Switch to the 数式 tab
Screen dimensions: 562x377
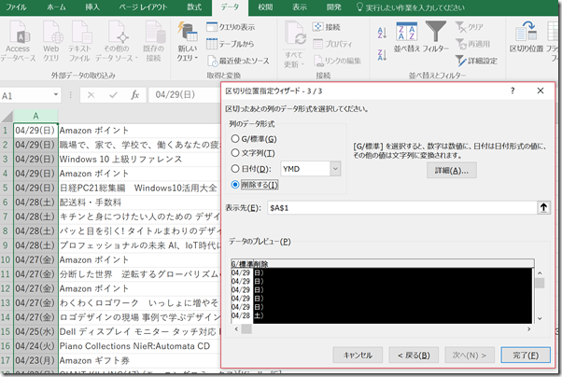(194, 7)
